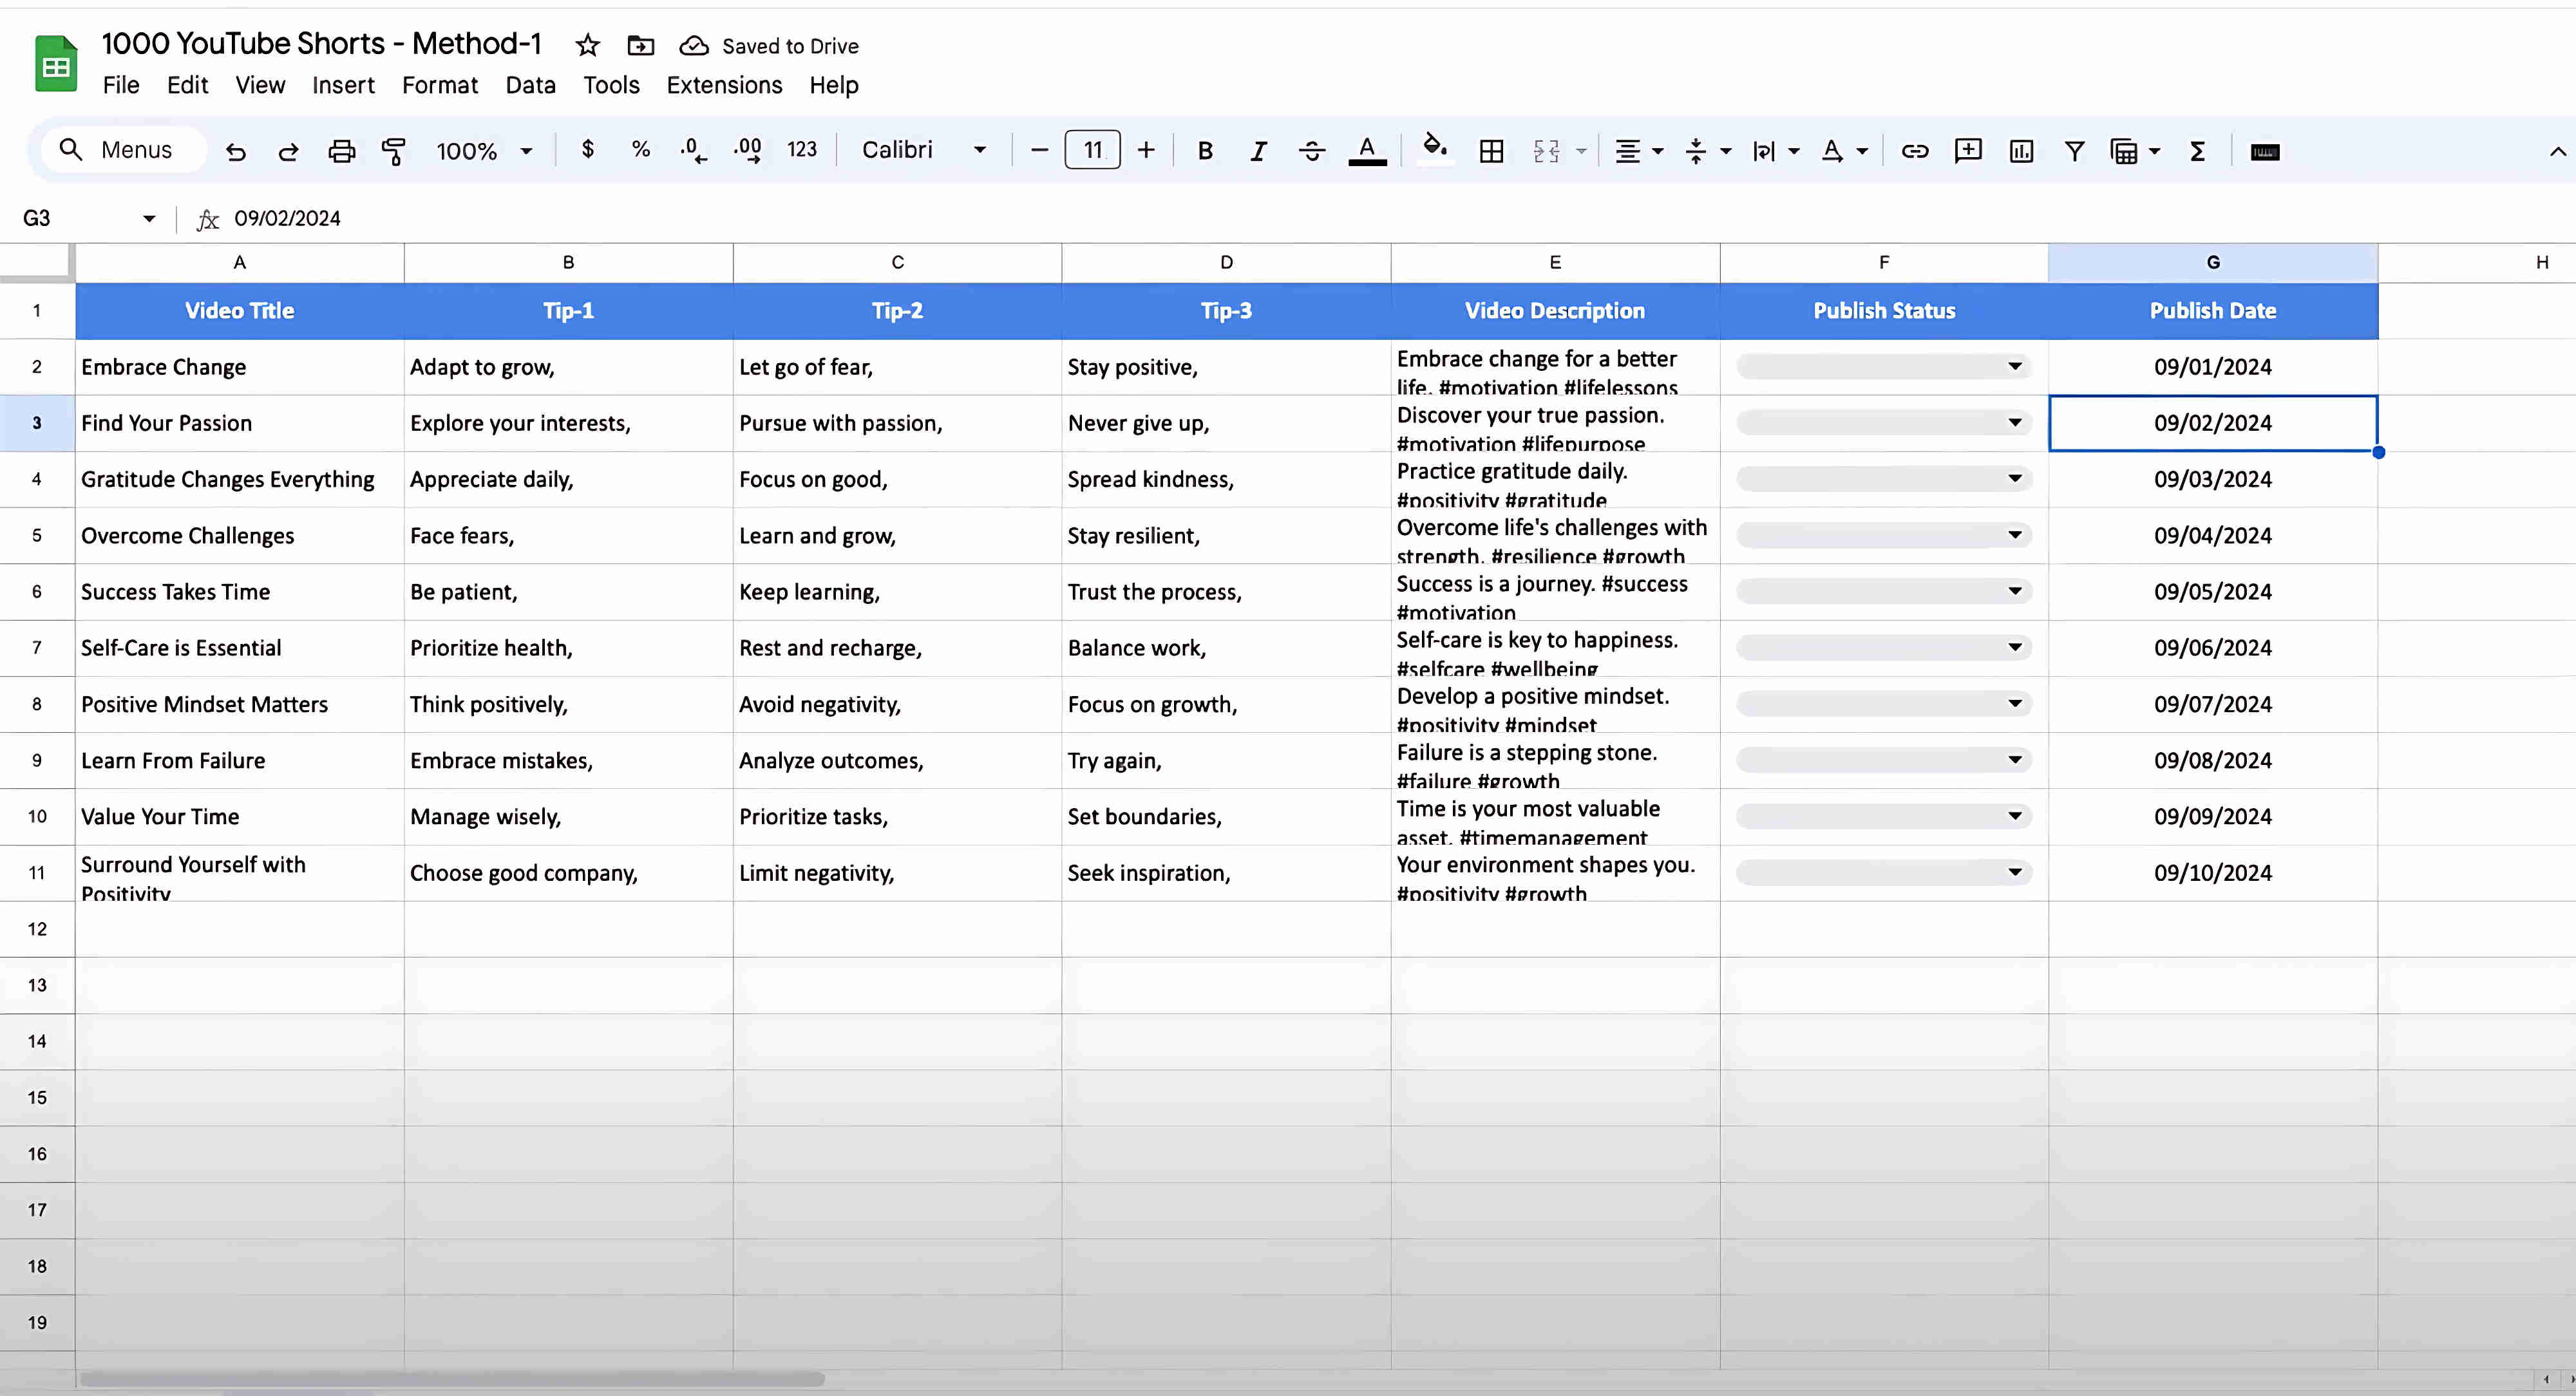Viewport: 2576px width, 1396px height.
Task: Click the Redo icon
Action: [288, 151]
